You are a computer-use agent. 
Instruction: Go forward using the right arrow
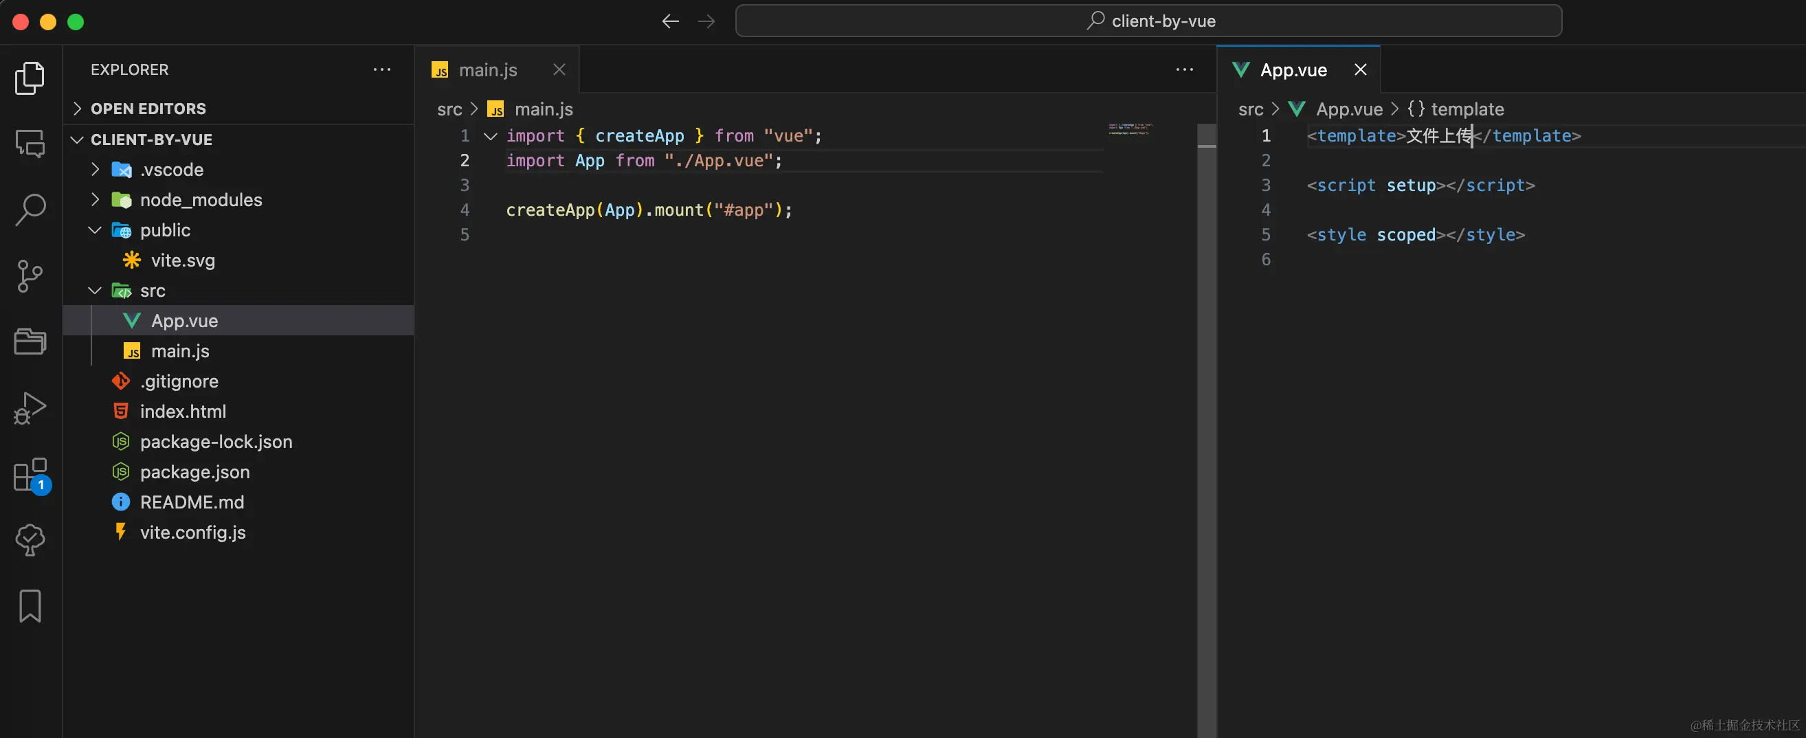(706, 21)
